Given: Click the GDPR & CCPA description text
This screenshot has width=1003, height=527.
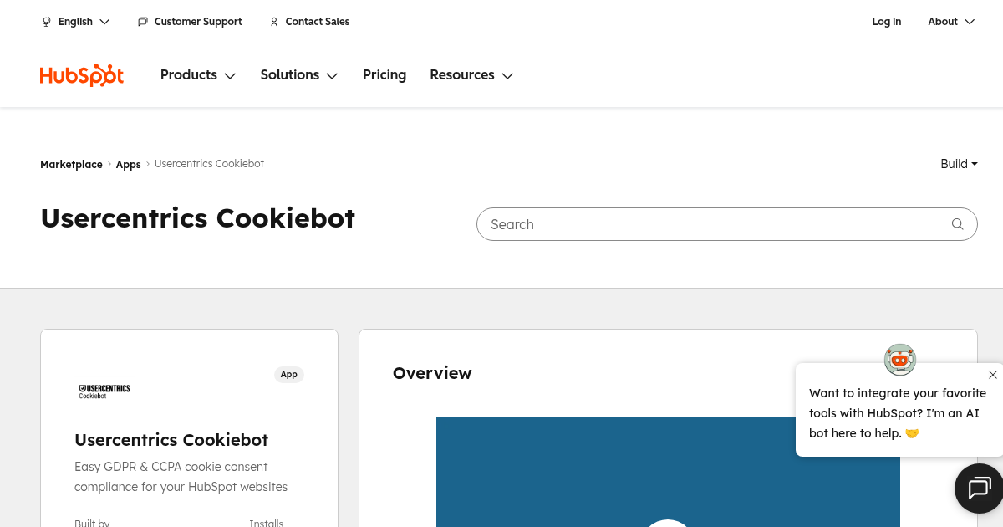Looking at the screenshot, I should [x=181, y=477].
